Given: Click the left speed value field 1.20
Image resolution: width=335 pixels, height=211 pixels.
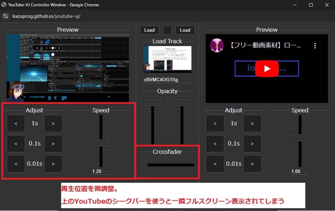Looking at the screenshot, I should click(x=101, y=171).
